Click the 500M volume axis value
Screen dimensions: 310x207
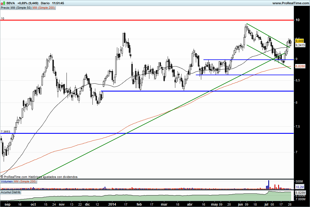tap(299, 181)
